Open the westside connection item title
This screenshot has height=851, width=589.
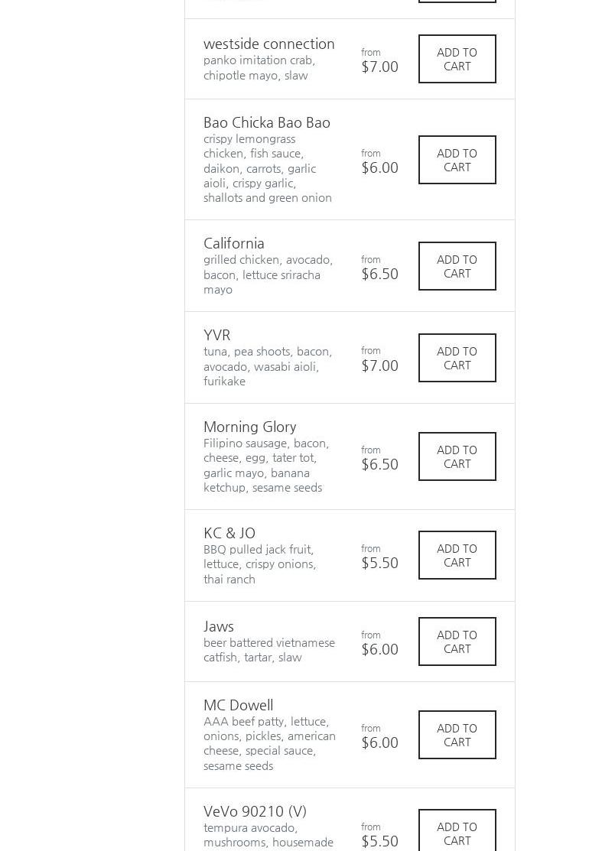pyautogui.click(x=268, y=44)
